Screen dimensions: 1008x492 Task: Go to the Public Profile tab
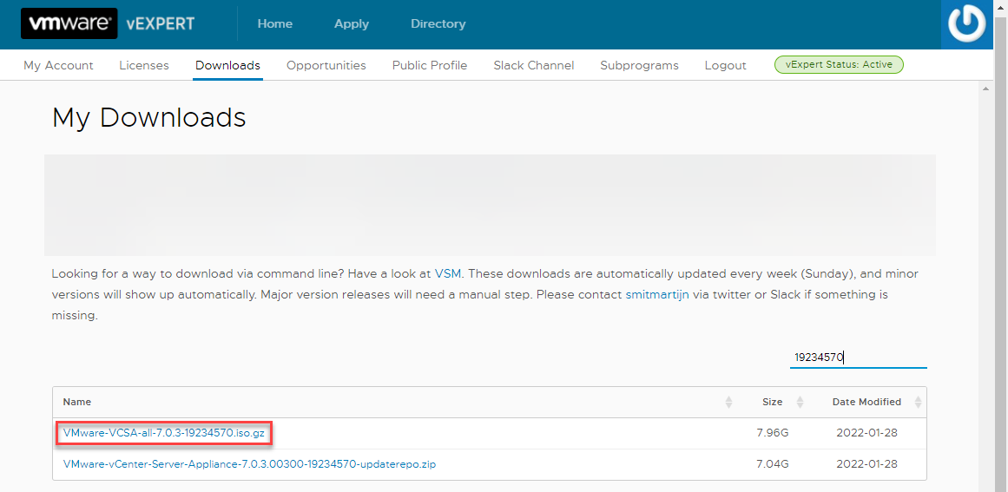[430, 66]
